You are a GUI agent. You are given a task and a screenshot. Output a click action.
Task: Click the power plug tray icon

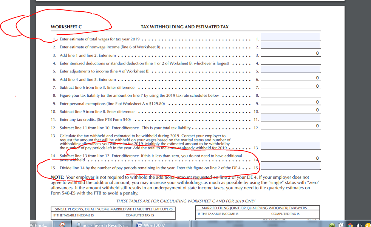(341, 225)
